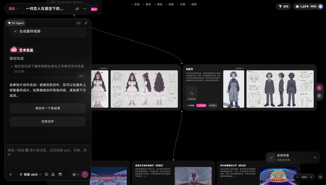Click the character face icon
Screen dimensions: 326x185
click(60, 174)
